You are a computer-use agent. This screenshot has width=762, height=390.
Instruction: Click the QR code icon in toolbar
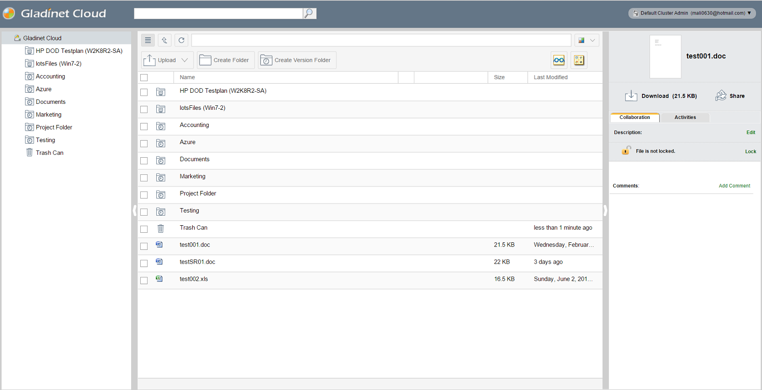click(x=578, y=60)
